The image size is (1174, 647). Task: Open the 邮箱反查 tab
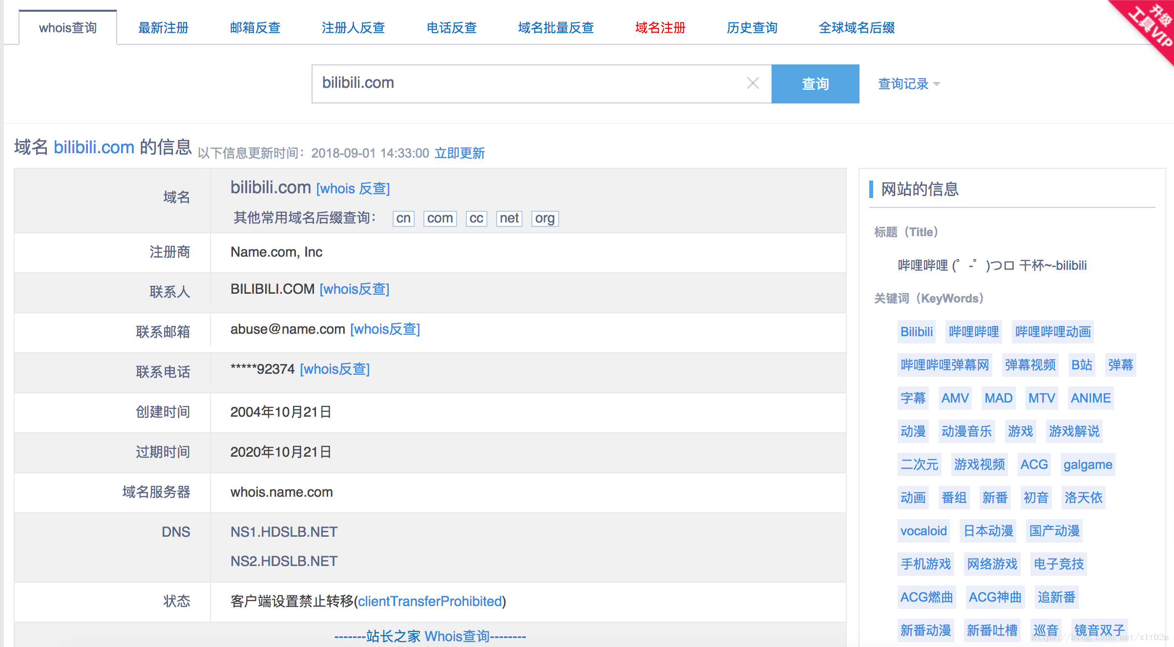tap(255, 28)
